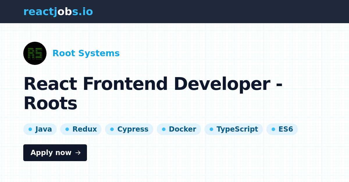Open the ES6 skill filter

pyautogui.click(x=282, y=129)
